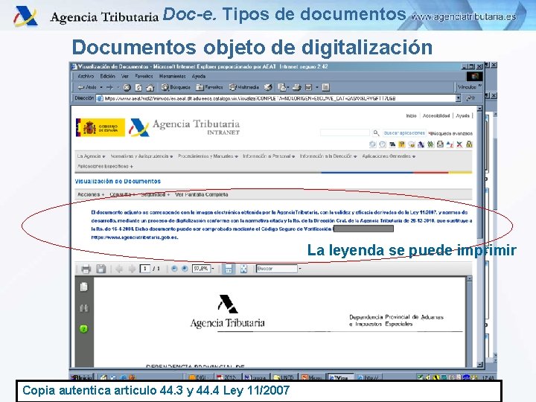The height and width of the screenshot is (402, 536).
Task: Click Buscar aplicaciones button
Action: point(404,133)
